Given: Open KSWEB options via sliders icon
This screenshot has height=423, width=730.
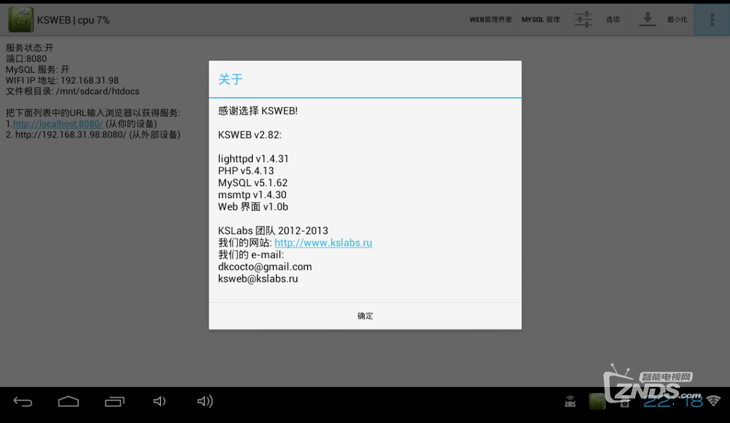Looking at the screenshot, I should click(x=582, y=19).
